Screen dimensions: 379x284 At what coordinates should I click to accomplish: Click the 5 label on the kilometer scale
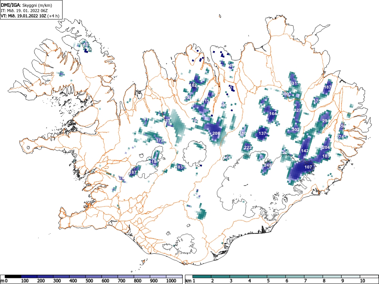tap(268, 281)
